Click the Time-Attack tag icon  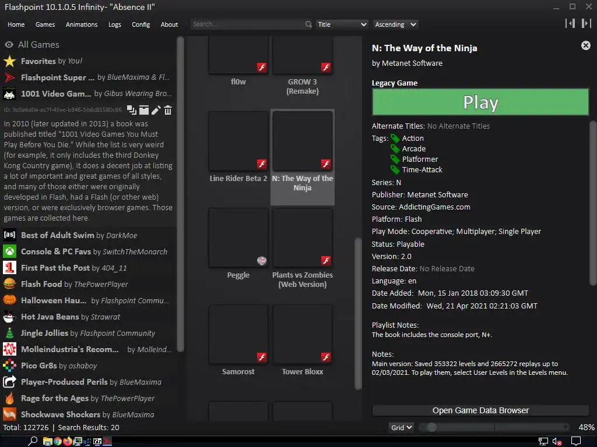[x=395, y=169]
